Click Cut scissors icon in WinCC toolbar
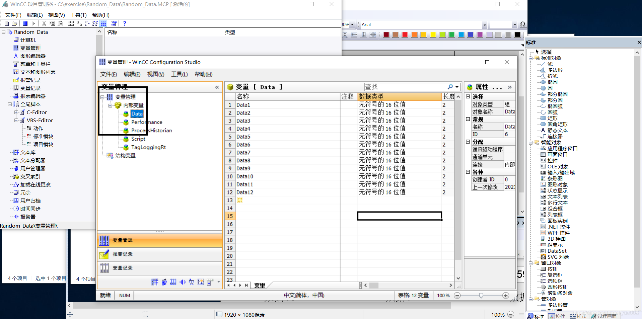Viewport: 642px width, 319px height. (44, 23)
